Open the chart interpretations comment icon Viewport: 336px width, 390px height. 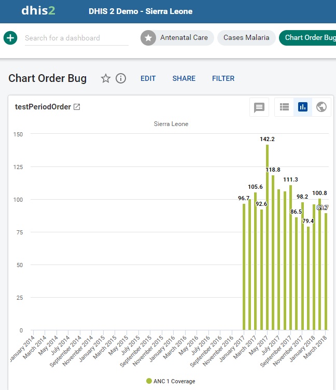click(x=259, y=107)
